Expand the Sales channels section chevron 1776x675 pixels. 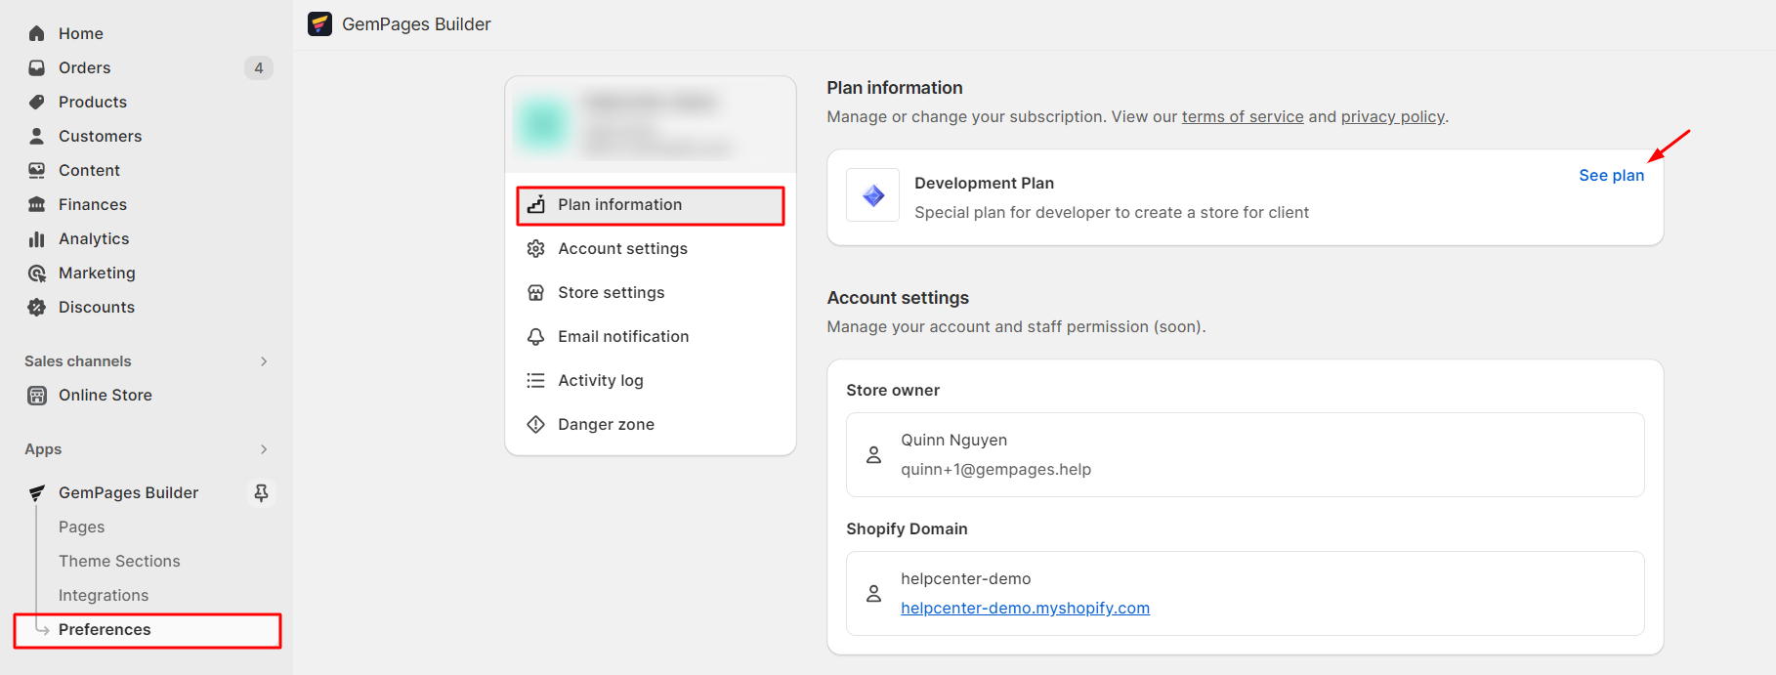[264, 361]
